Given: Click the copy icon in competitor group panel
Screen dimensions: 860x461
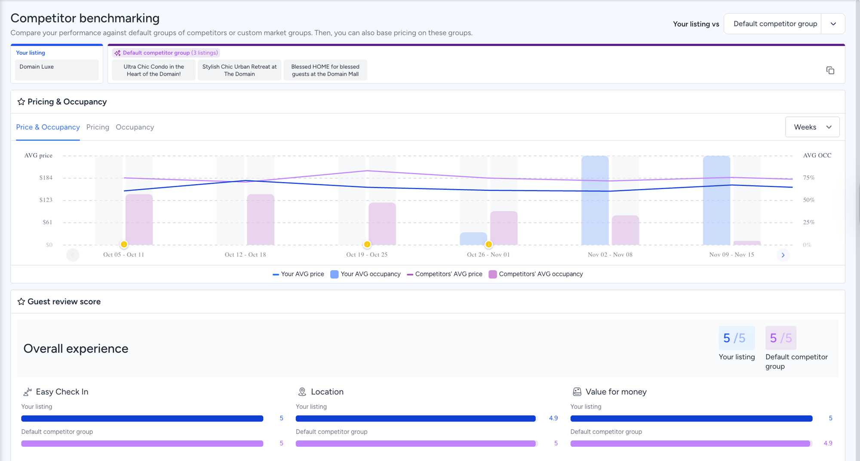Looking at the screenshot, I should (830, 70).
